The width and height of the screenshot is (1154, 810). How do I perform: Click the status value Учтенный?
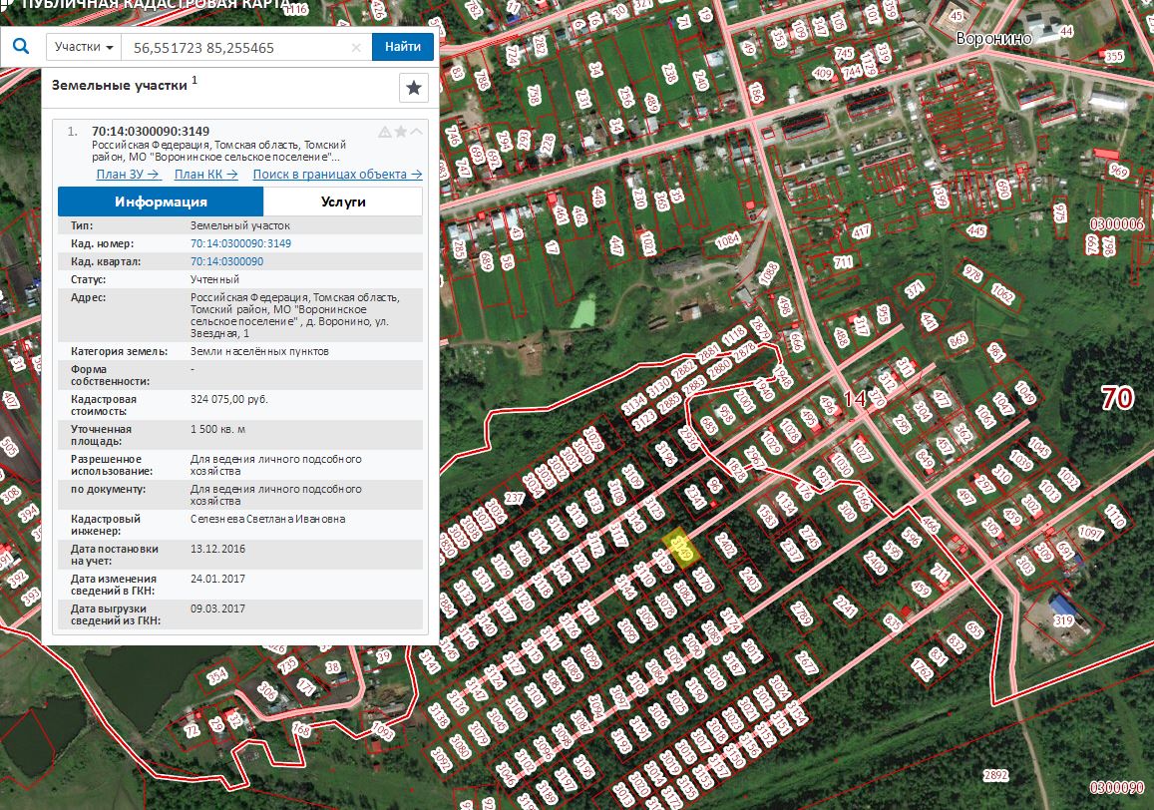(214, 280)
